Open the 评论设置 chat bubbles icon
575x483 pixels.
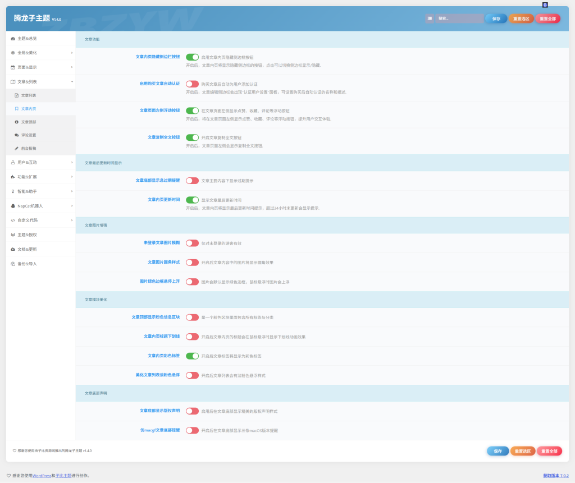pyautogui.click(x=16, y=135)
